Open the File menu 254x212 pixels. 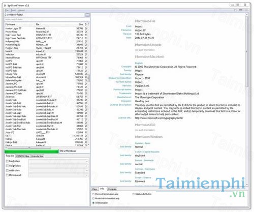coord(7,10)
